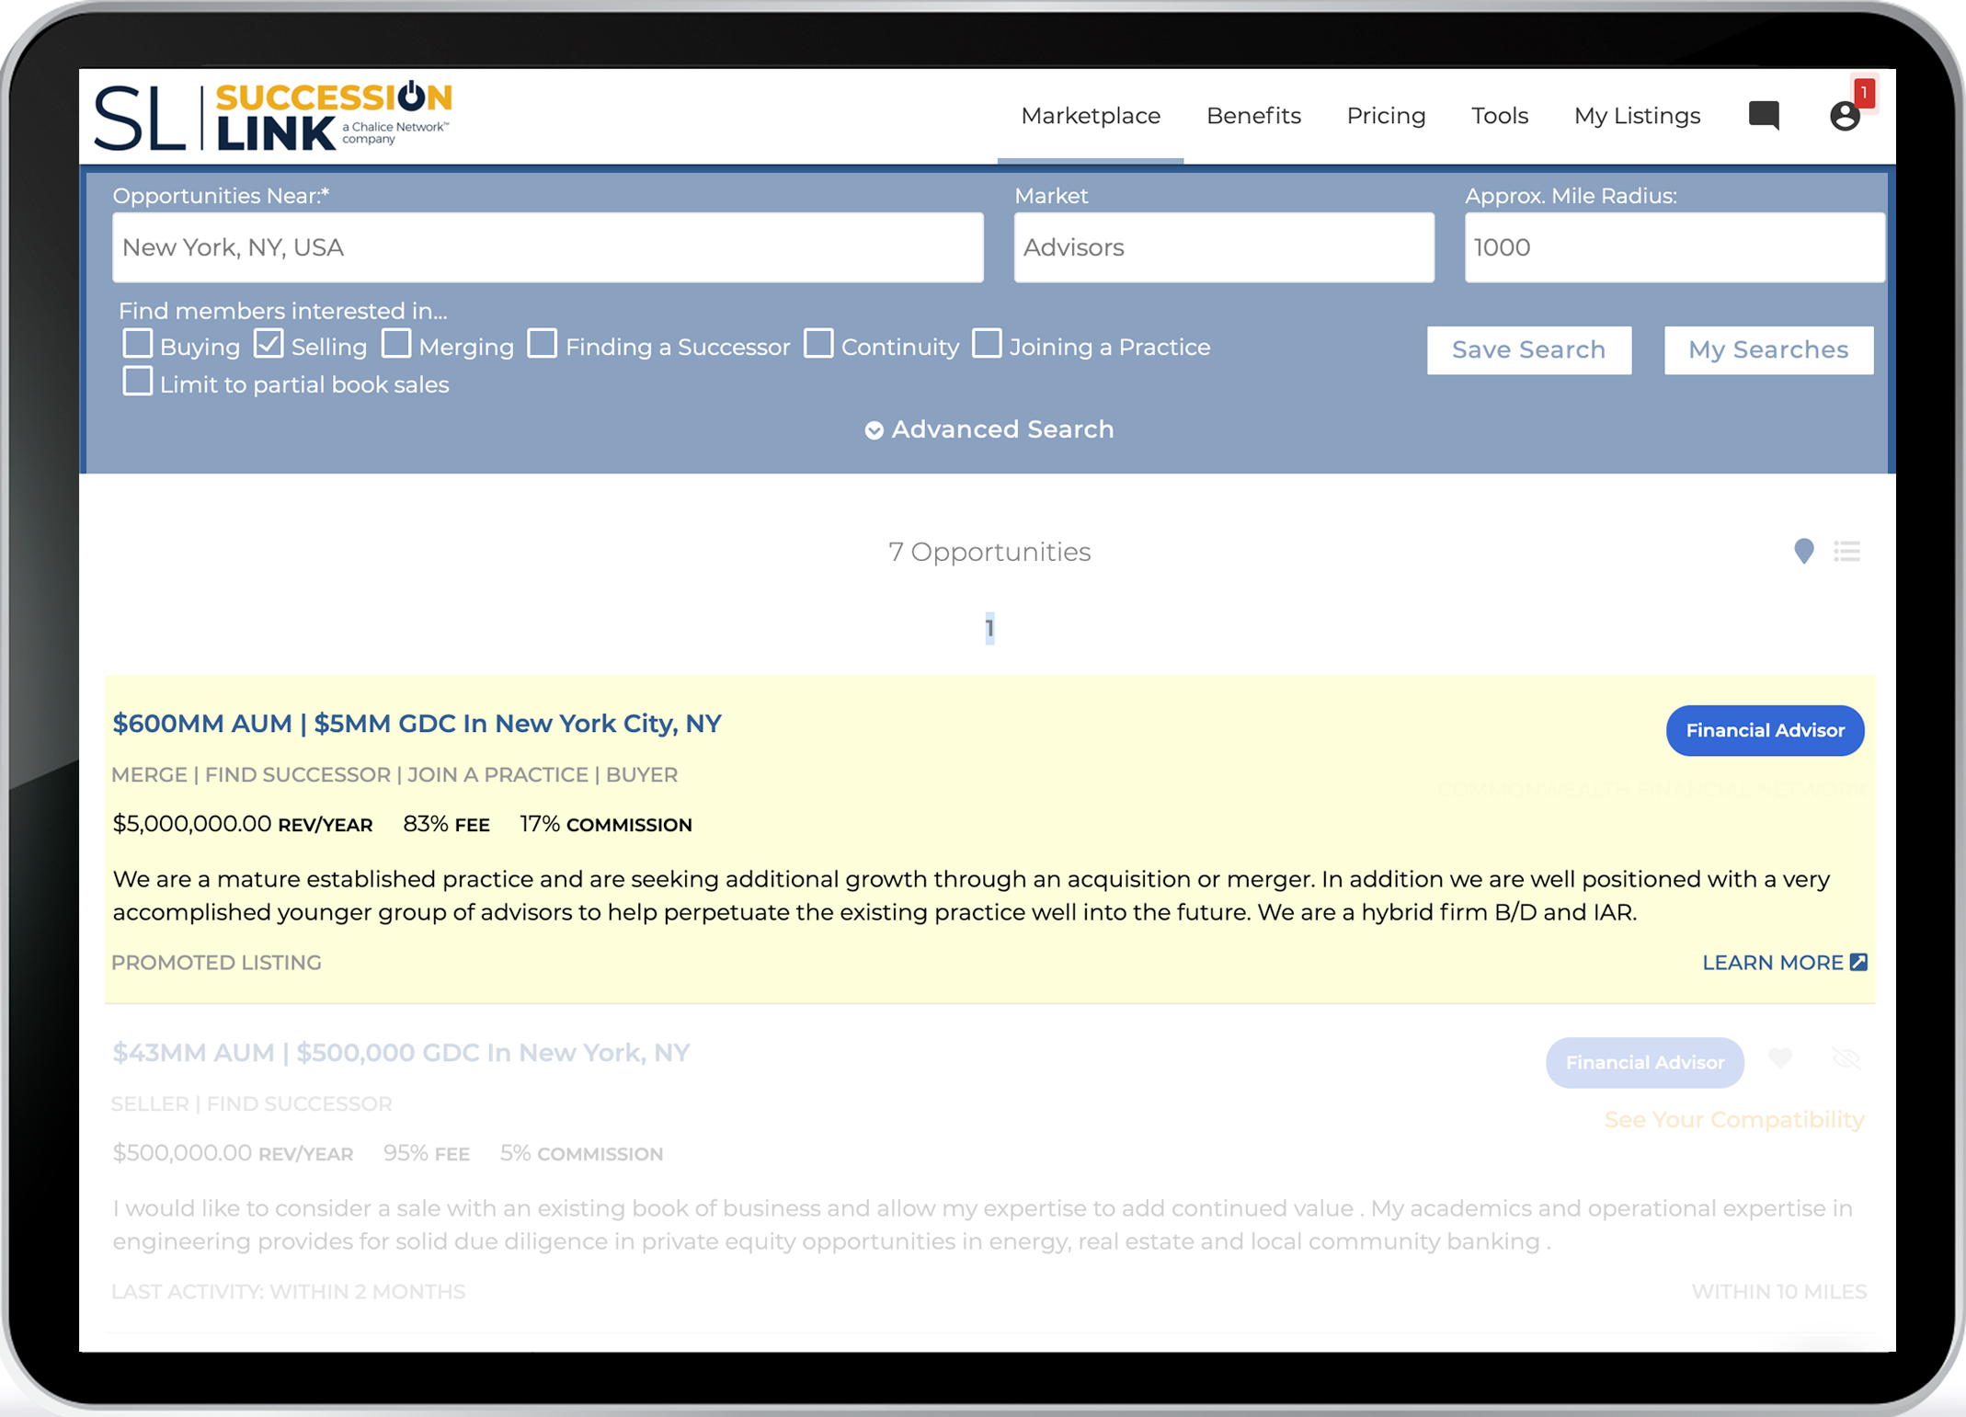Expand the Advanced Search section
The height and width of the screenshot is (1417, 1966).
coord(989,429)
